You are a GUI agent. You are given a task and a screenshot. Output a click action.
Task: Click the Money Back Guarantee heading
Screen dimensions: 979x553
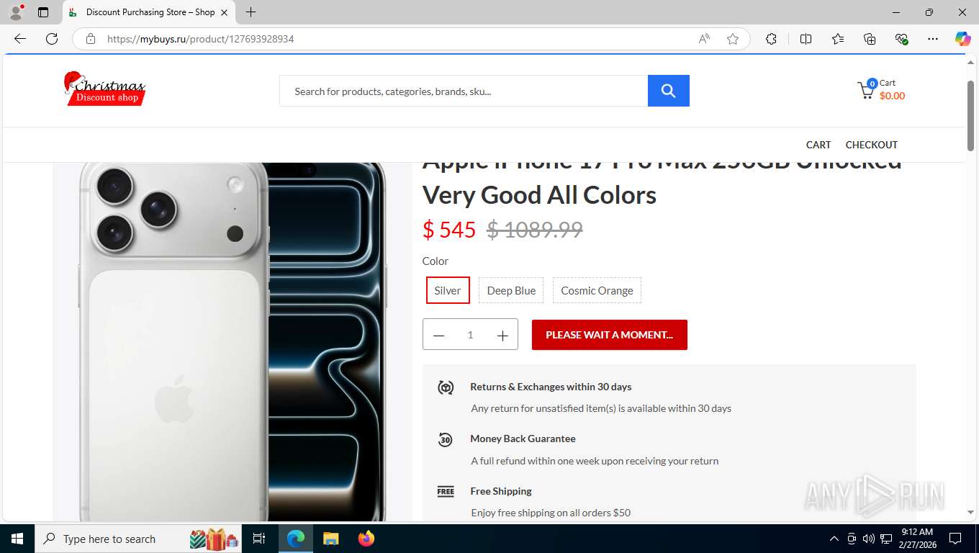[x=523, y=439]
